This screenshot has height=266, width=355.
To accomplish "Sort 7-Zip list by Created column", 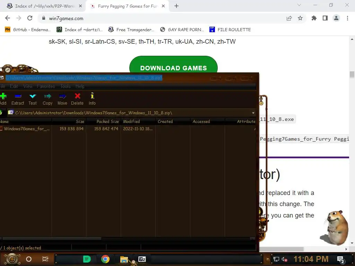I will coord(173,122).
